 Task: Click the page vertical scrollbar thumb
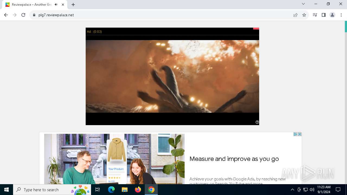pyautogui.click(x=346, y=26)
